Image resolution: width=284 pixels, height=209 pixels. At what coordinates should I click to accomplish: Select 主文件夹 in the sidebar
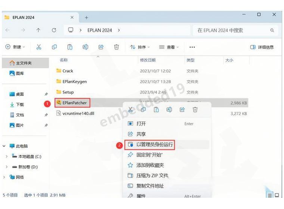pos(25,63)
